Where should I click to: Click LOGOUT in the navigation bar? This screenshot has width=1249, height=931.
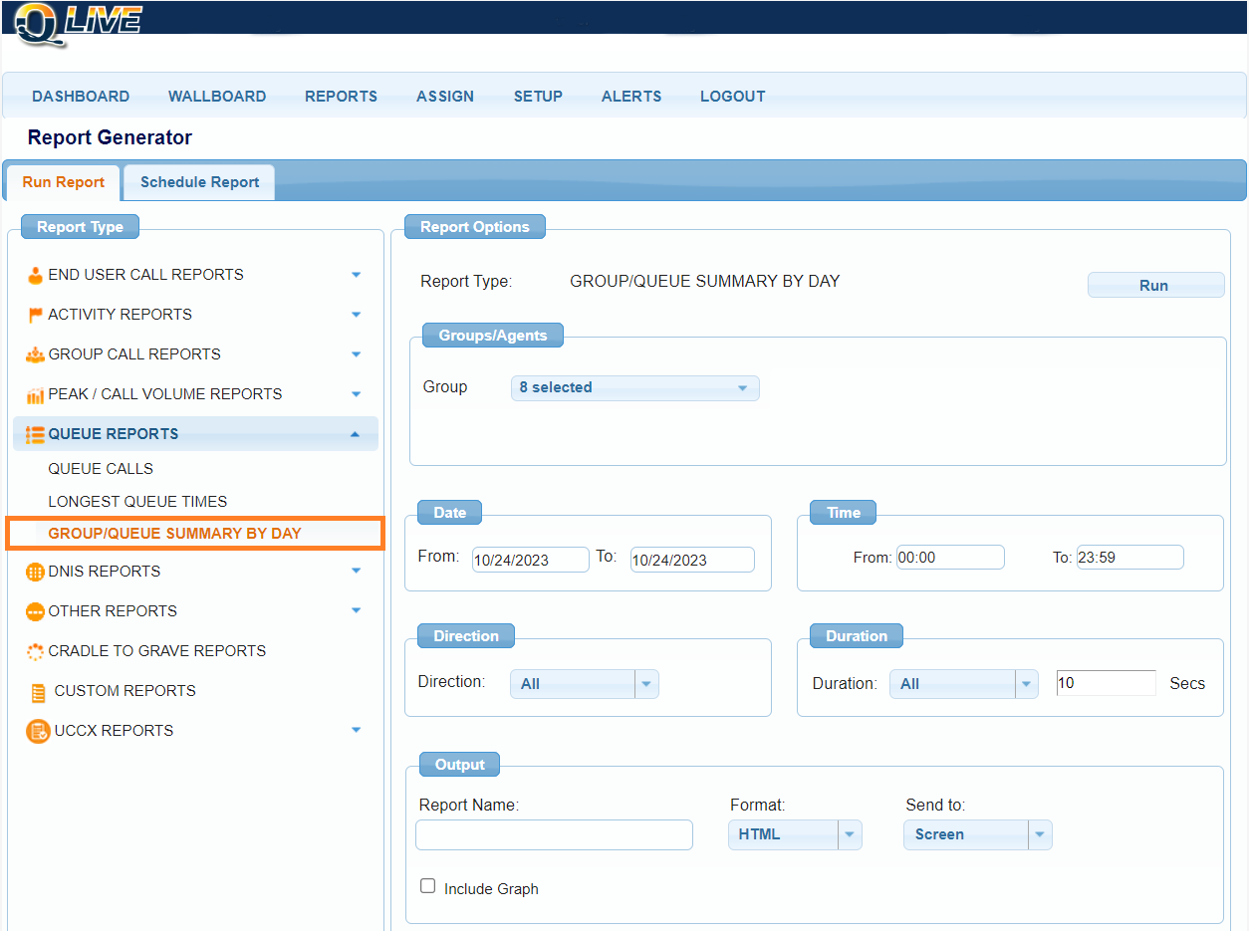click(733, 97)
